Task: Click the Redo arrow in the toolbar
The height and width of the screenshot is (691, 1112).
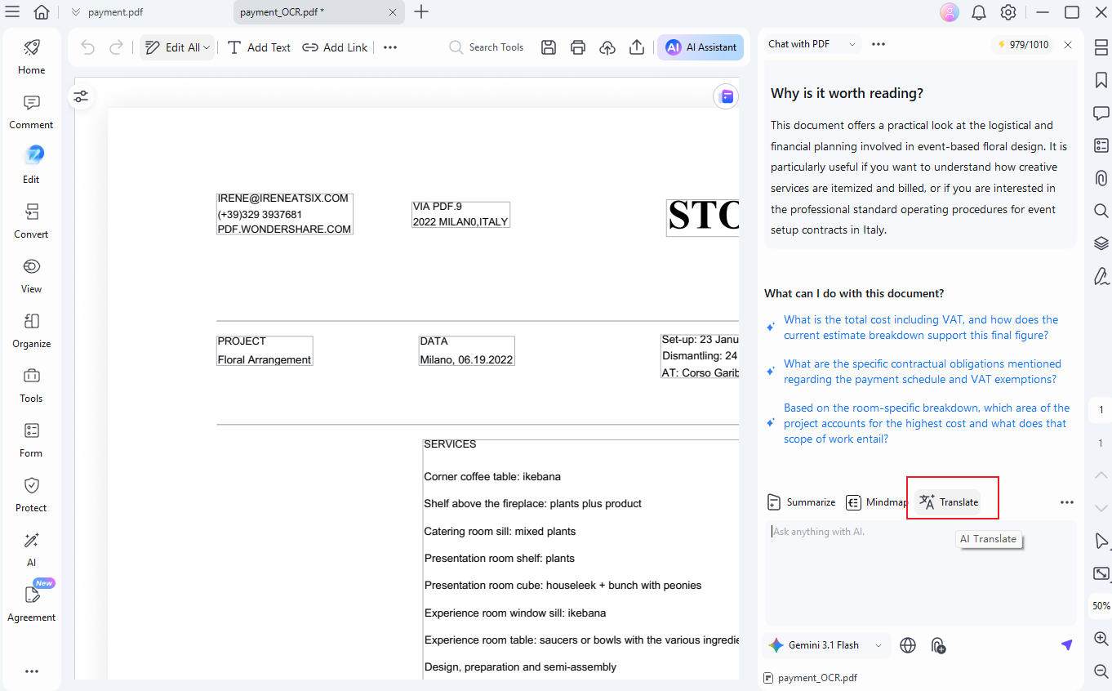Action: 116,47
